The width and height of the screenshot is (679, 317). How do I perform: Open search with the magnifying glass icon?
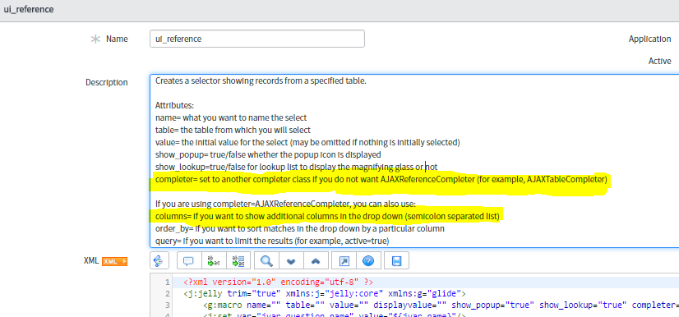pyautogui.click(x=266, y=261)
